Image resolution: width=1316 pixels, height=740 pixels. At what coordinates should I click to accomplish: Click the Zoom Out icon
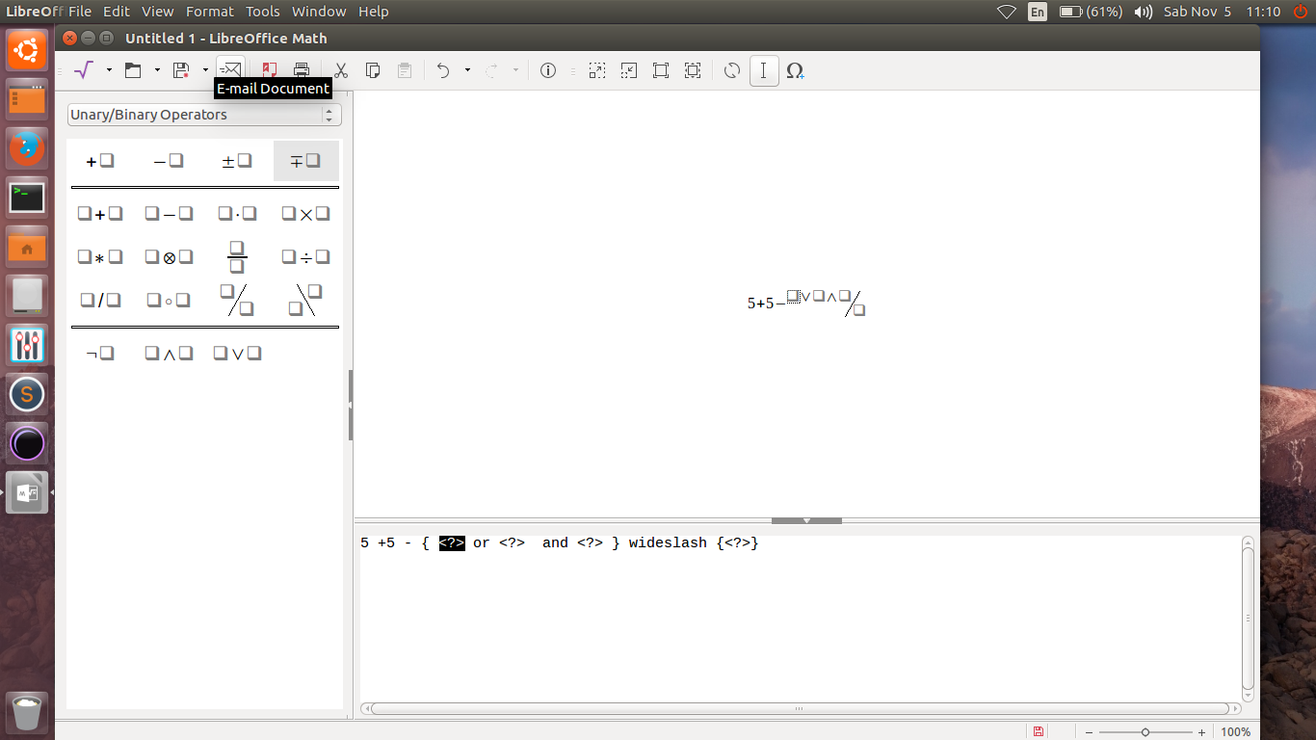click(629, 70)
